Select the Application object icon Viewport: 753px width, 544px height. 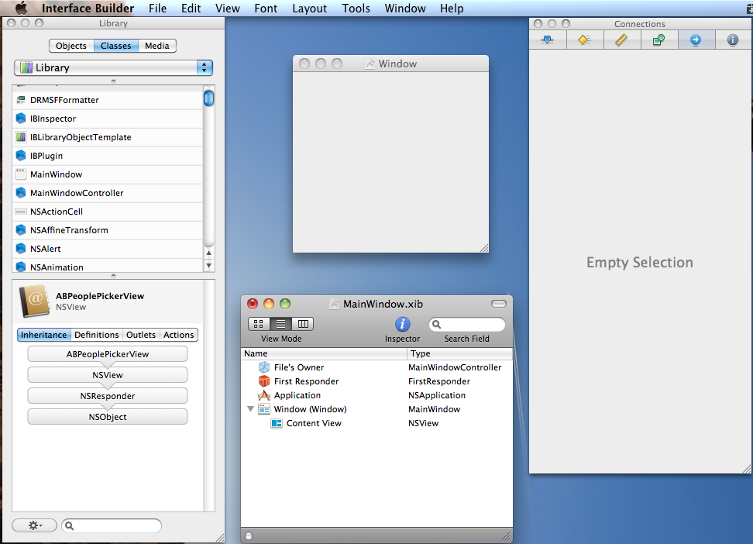click(264, 395)
